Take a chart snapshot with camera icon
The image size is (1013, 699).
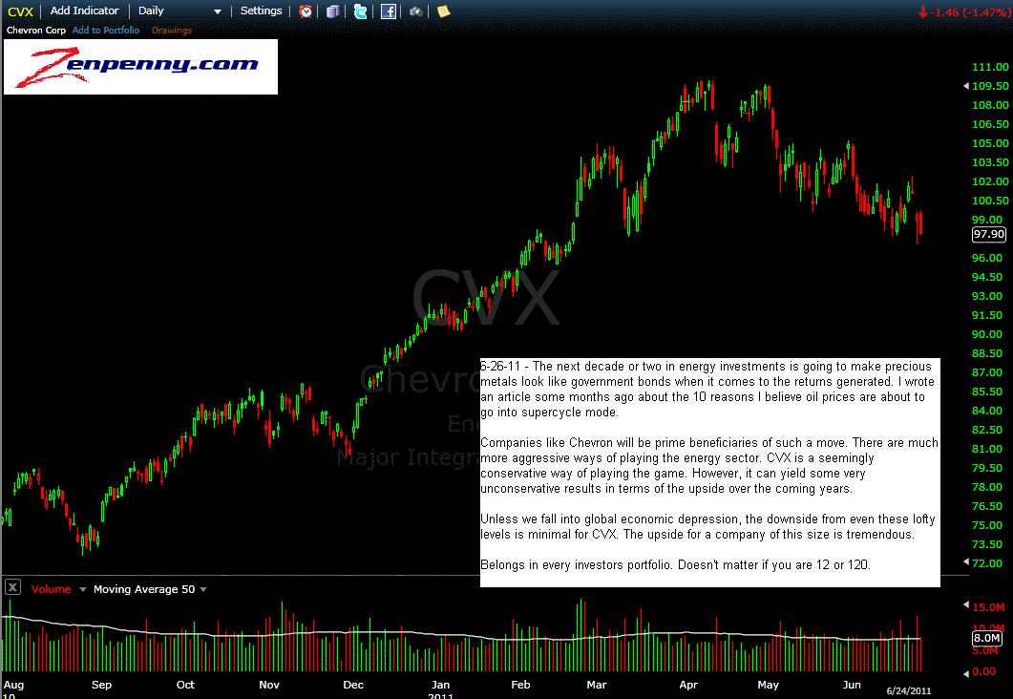point(416,11)
